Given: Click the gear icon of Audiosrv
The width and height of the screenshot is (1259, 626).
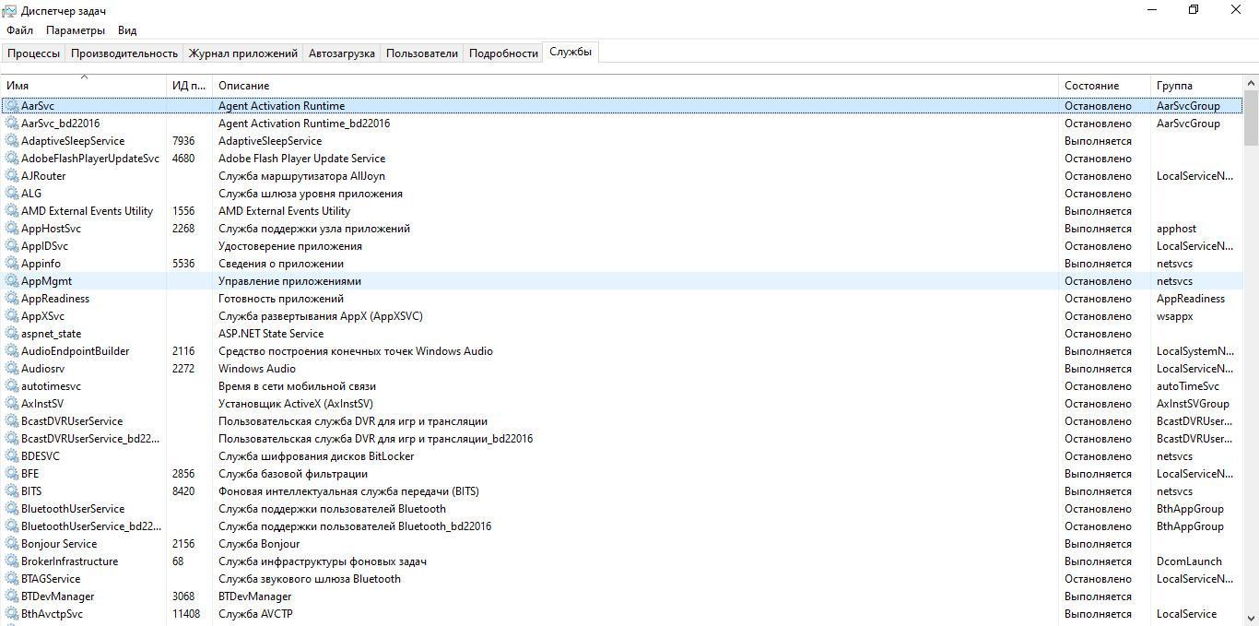Looking at the screenshot, I should (x=12, y=369).
